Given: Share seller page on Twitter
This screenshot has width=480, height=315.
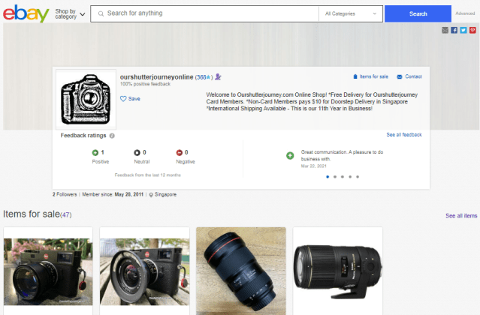Looking at the screenshot, I should pos(463,30).
